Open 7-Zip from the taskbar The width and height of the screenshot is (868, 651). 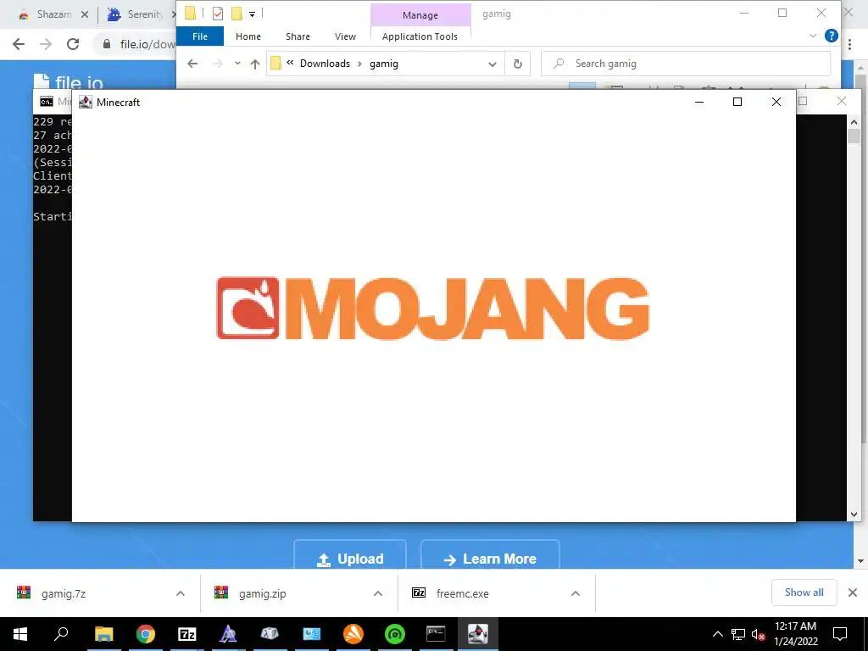coord(187,634)
